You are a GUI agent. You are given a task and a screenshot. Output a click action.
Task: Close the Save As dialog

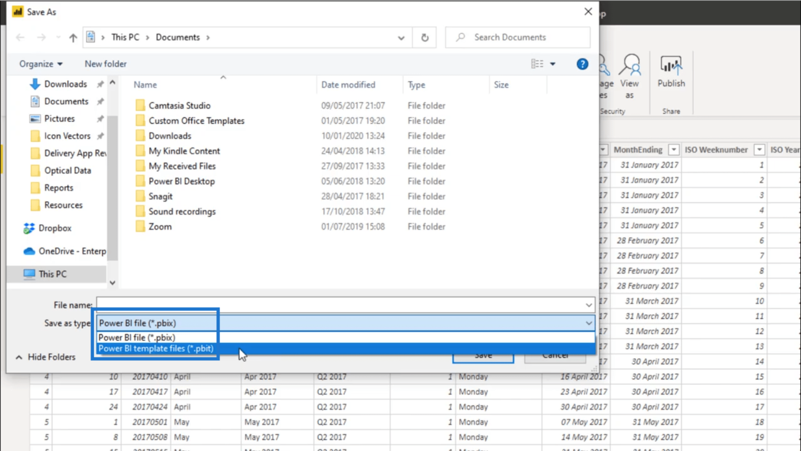coord(588,11)
